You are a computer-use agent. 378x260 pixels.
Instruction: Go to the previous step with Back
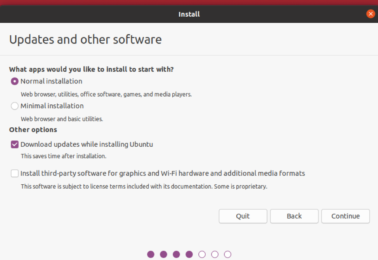pyautogui.click(x=294, y=216)
